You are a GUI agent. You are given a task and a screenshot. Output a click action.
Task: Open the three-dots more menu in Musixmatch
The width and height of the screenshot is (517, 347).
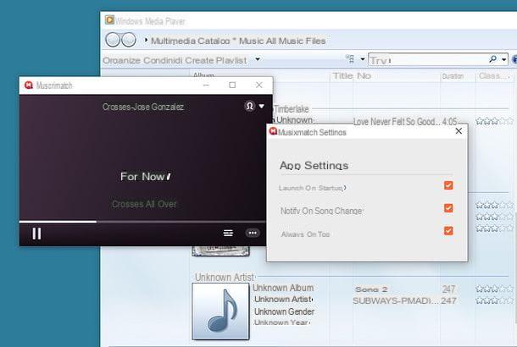(x=253, y=233)
